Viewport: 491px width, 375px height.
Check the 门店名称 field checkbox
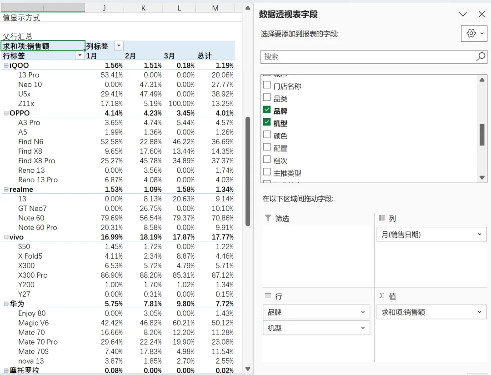pos(267,85)
